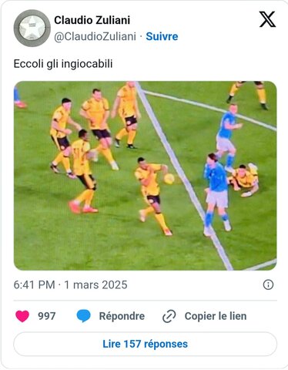Open Lire 157 réponses

tap(146, 344)
